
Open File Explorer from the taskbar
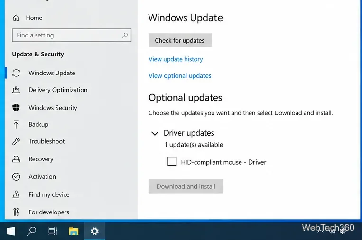click(x=74, y=231)
